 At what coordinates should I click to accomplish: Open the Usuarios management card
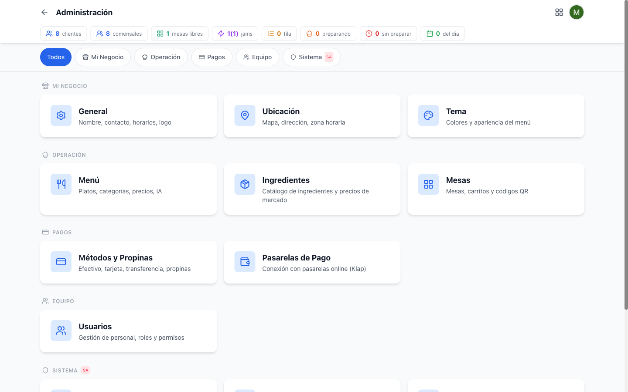(128, 331)
